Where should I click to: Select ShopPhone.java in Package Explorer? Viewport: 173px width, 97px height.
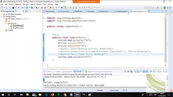click(18, 28)
